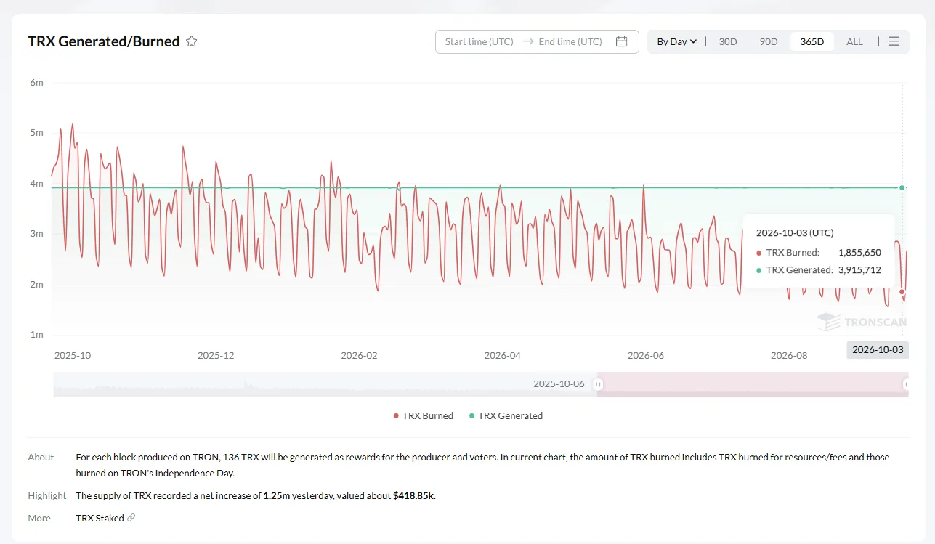935x544 pixels.
Task: Toggle TRX Generated series visibility
Action: (506, 416)
